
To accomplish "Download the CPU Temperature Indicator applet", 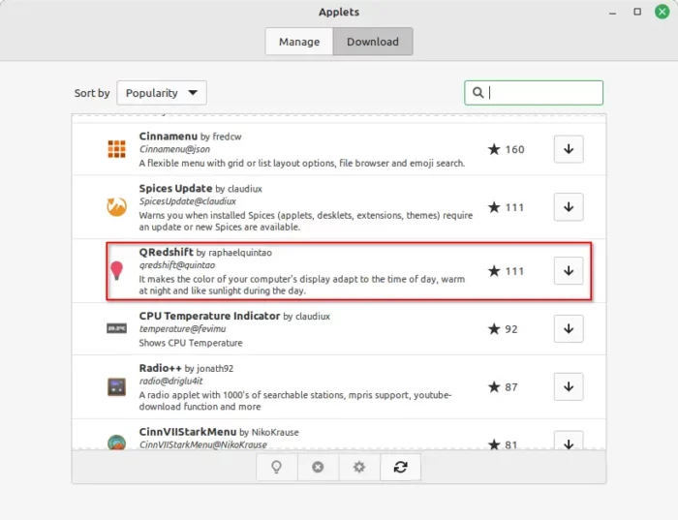I will pyautogui.click(x=569, y=329).
